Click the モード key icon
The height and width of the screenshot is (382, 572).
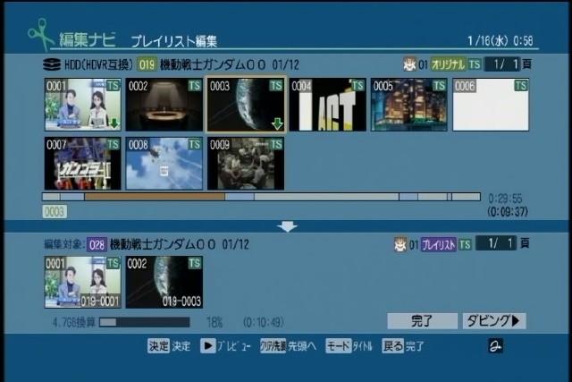[x=338, y=345]
